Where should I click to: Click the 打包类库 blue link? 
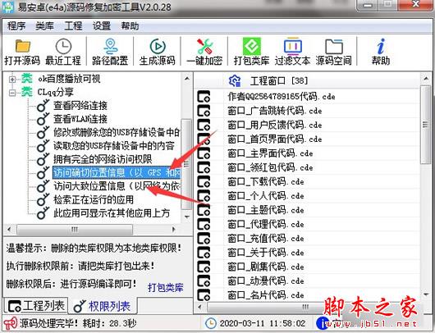pyautogui.click(x=166, y=288)
